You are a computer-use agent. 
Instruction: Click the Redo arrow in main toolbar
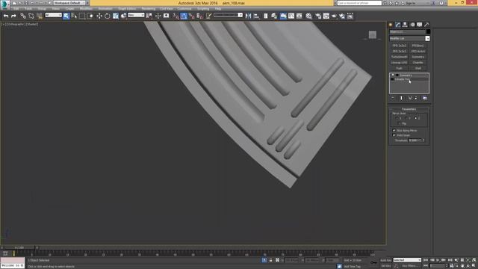(13, 16)
